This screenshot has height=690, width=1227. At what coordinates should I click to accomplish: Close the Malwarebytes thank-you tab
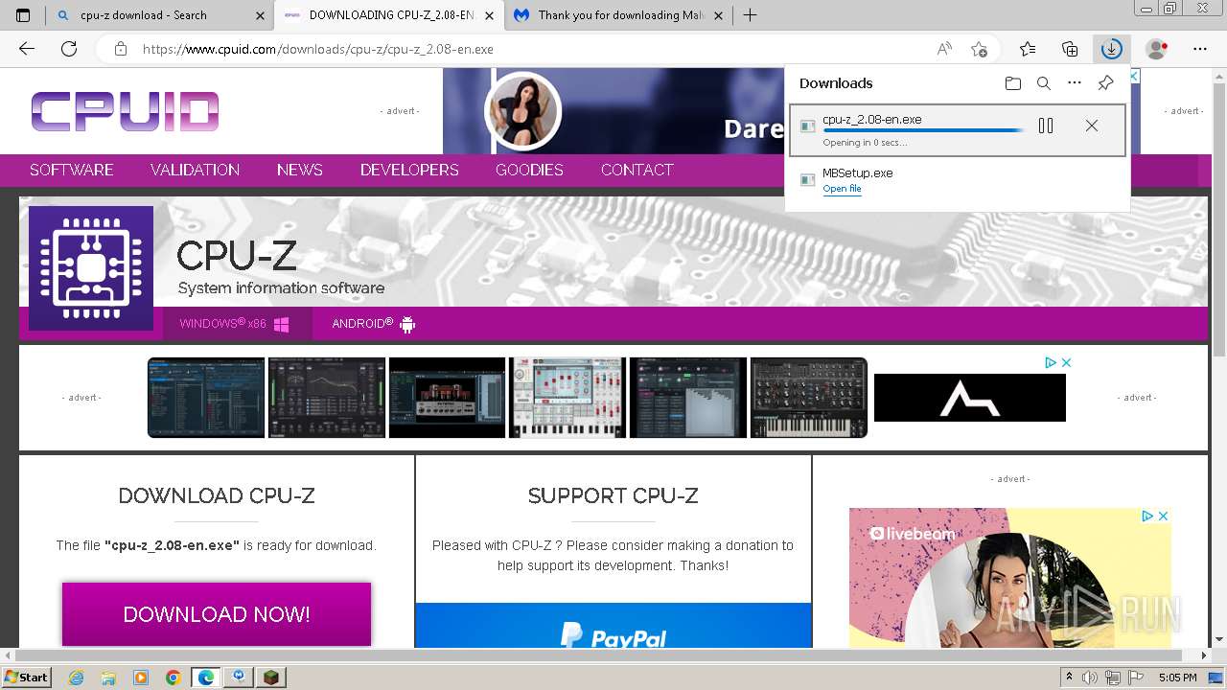(718, 15)
